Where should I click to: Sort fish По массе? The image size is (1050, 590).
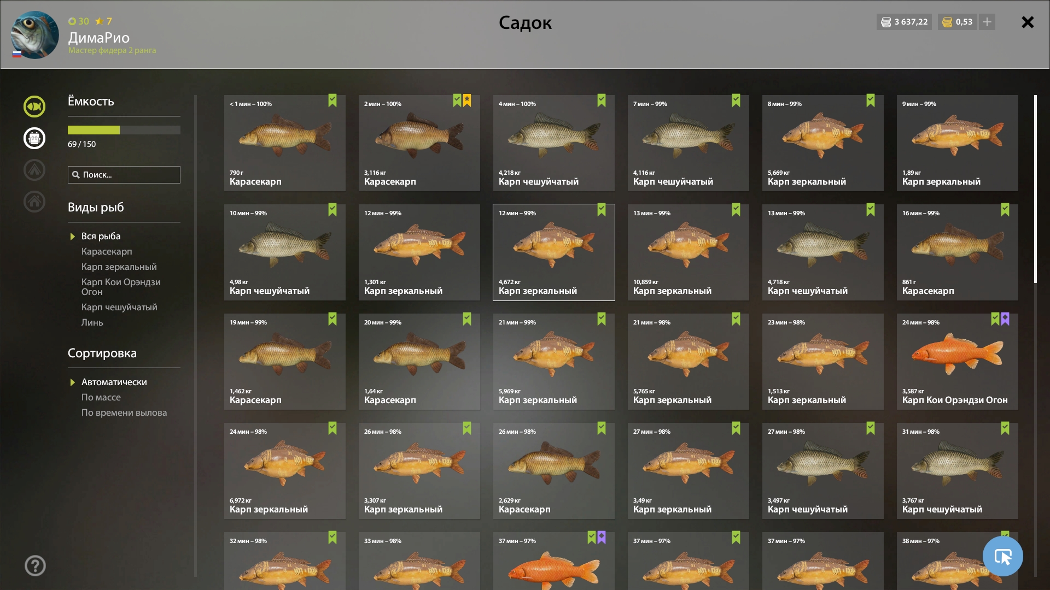(x=101, y=397)
